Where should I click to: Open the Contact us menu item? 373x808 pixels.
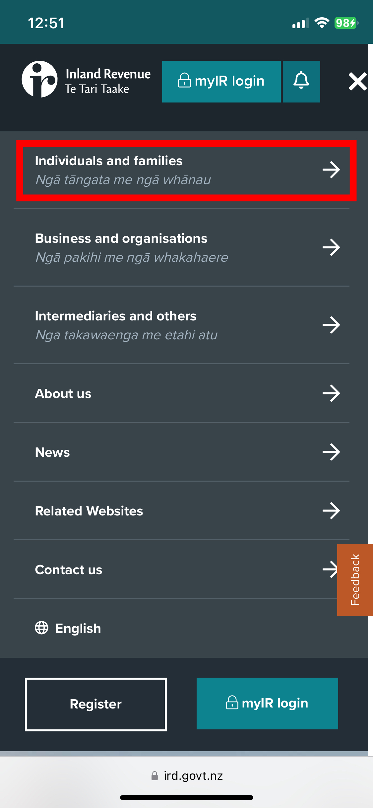point(69,570)
